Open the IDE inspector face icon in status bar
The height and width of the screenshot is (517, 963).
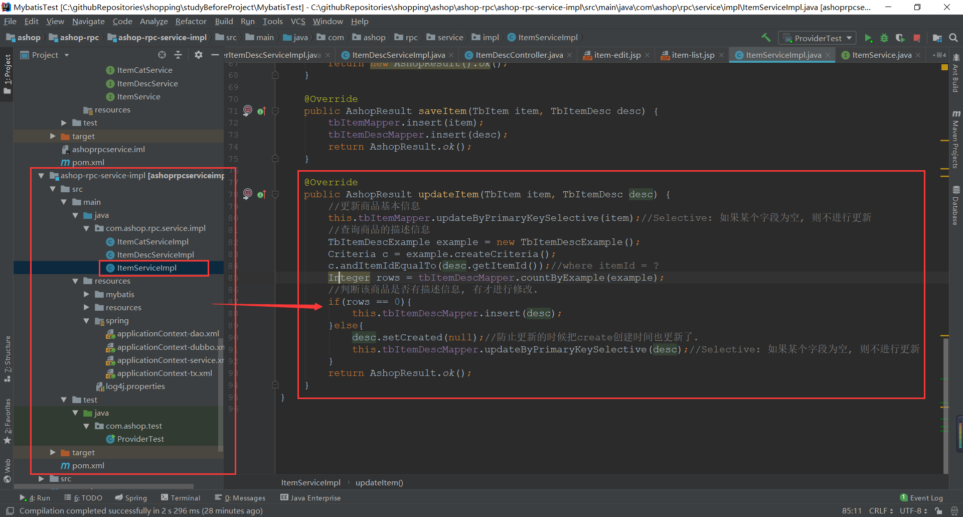(954, 510)
